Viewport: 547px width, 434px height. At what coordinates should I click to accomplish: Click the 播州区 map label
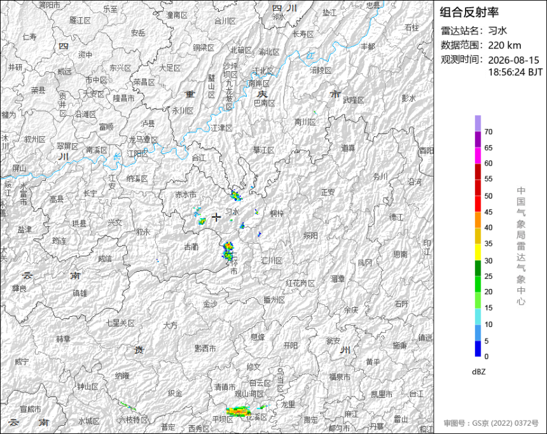tap(274, 300)
